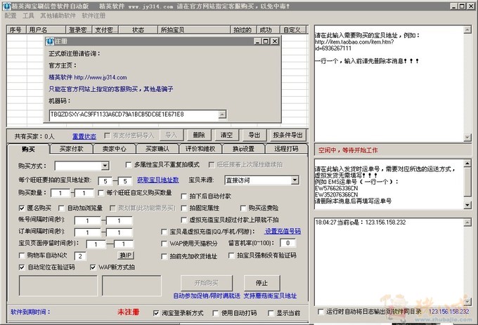The height and width of the screenshot is (325, 478).
Task: Toggle 有支付密码导入 checkbox
Action: coord(108,135)
